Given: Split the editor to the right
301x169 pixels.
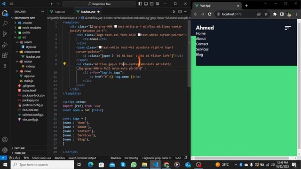Looking at the screenshot, I should pos(180,12).
